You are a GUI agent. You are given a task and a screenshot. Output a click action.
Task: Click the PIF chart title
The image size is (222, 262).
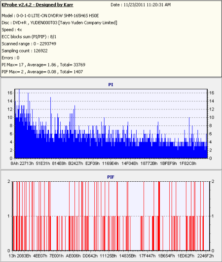tap(111, 177)
